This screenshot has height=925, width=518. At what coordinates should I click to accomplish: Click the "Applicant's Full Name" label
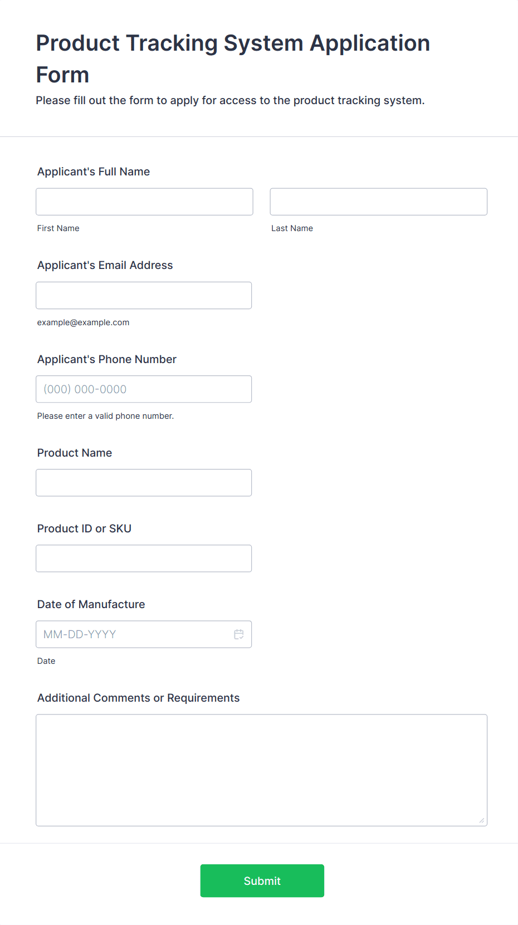coord(94,172)
